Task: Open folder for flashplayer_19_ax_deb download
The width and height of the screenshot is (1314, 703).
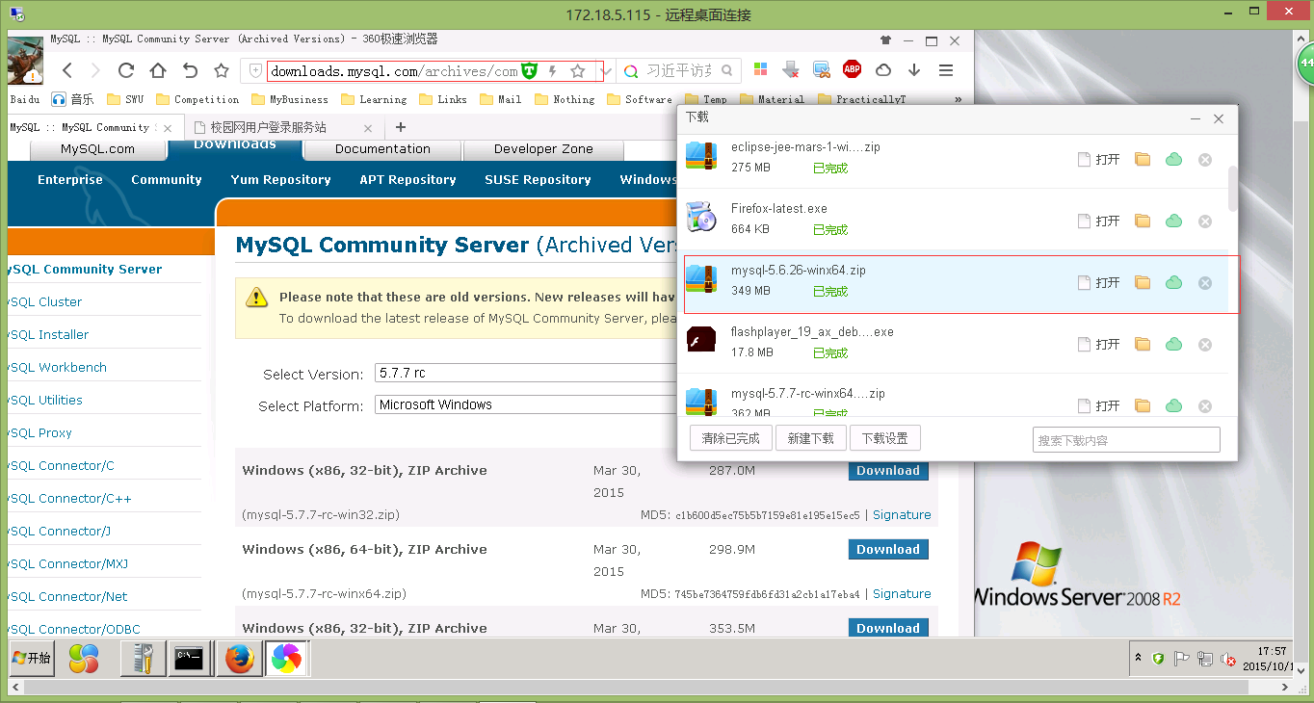Action: click(x=1143, y=344)
